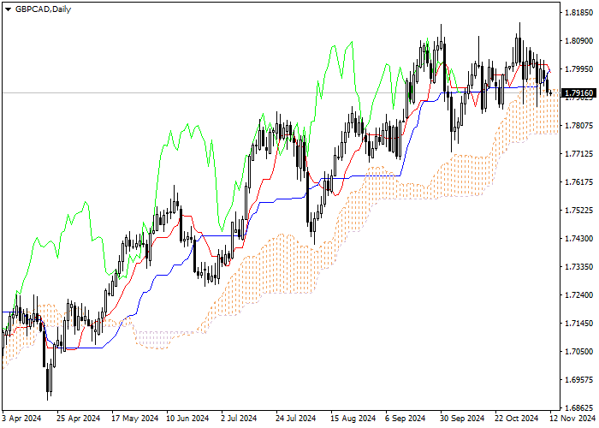Click the 30 Sep 2024 date label
This screenshot has height=428, width=599.
462,419
